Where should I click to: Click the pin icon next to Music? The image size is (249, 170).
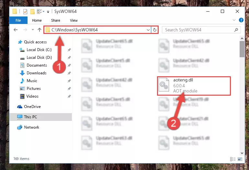(69, 81)
